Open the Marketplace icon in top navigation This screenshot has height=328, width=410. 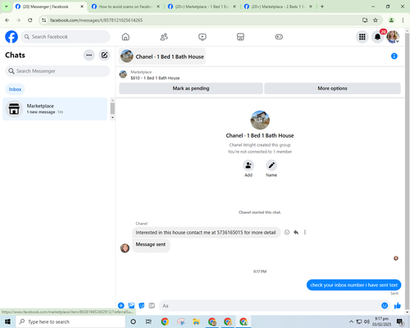pyautogui.click(x=240, y=37)
